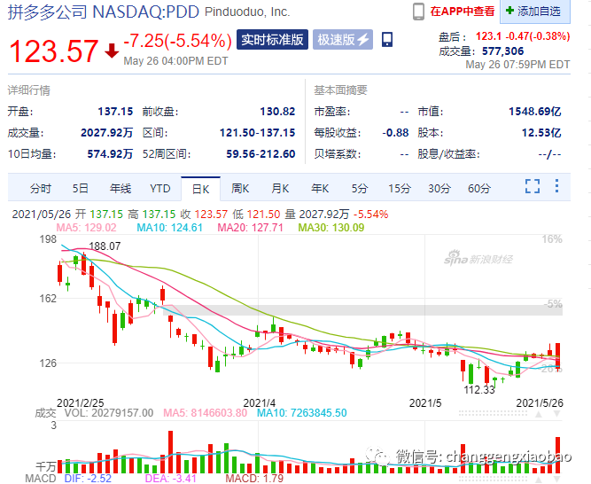Click the volume value 2027.92万 in 详细行情
Viewport: 591px width, 484px height.
click(x=106, y=133)
